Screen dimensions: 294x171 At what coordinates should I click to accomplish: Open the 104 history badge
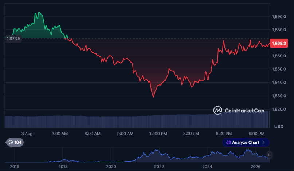(x=15, y=142)
